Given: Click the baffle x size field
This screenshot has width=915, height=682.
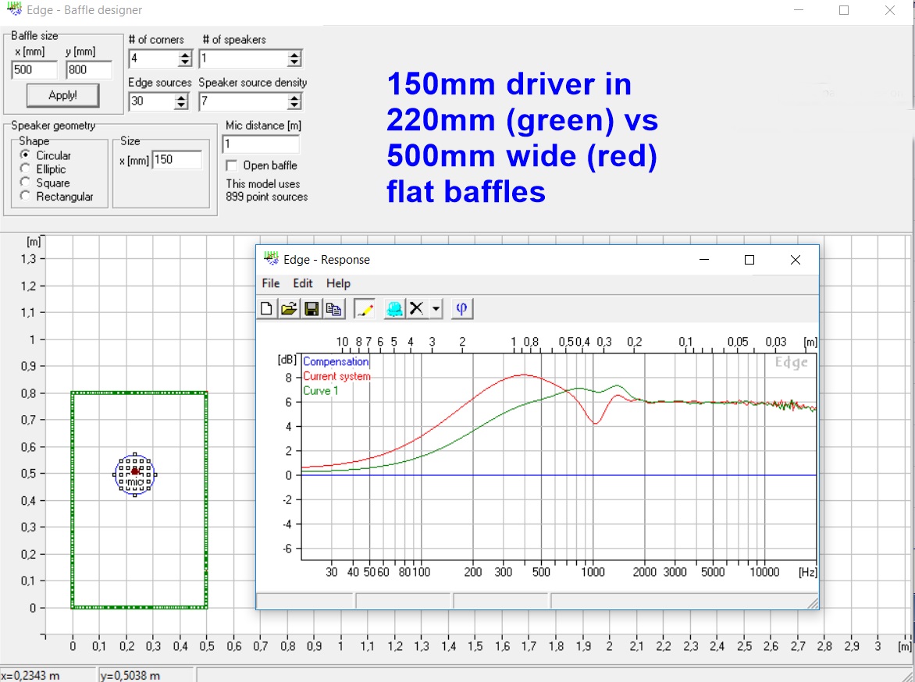Looking at the screenshot, I should (34, 70).
